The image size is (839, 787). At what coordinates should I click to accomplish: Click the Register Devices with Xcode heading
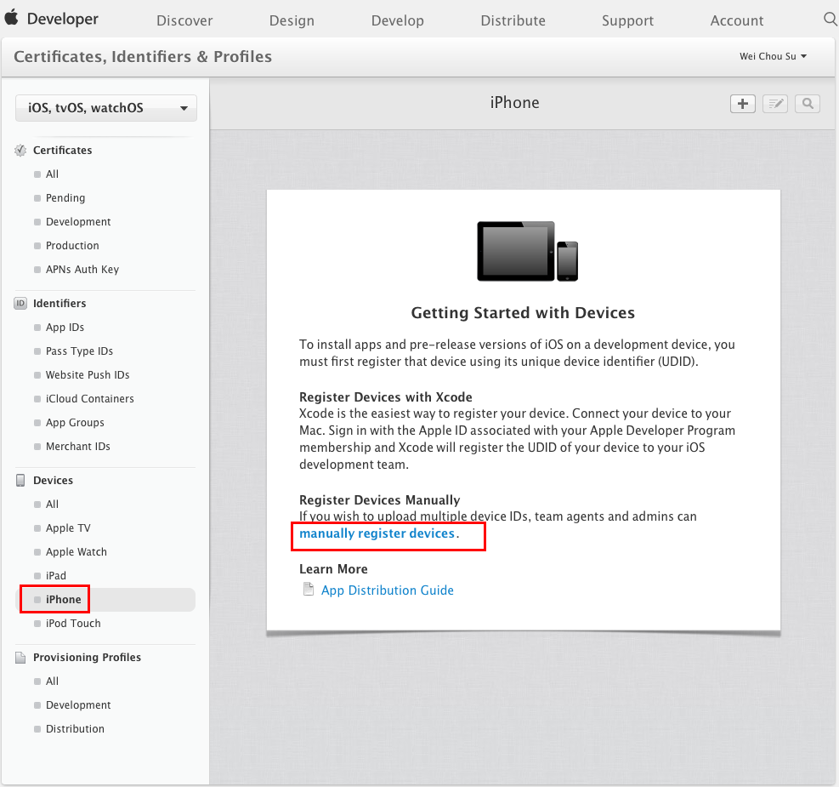click(386, 397)
